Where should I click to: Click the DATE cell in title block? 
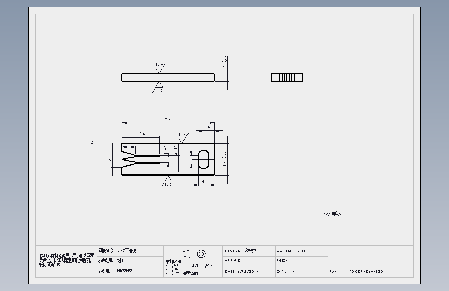point(249,272)
